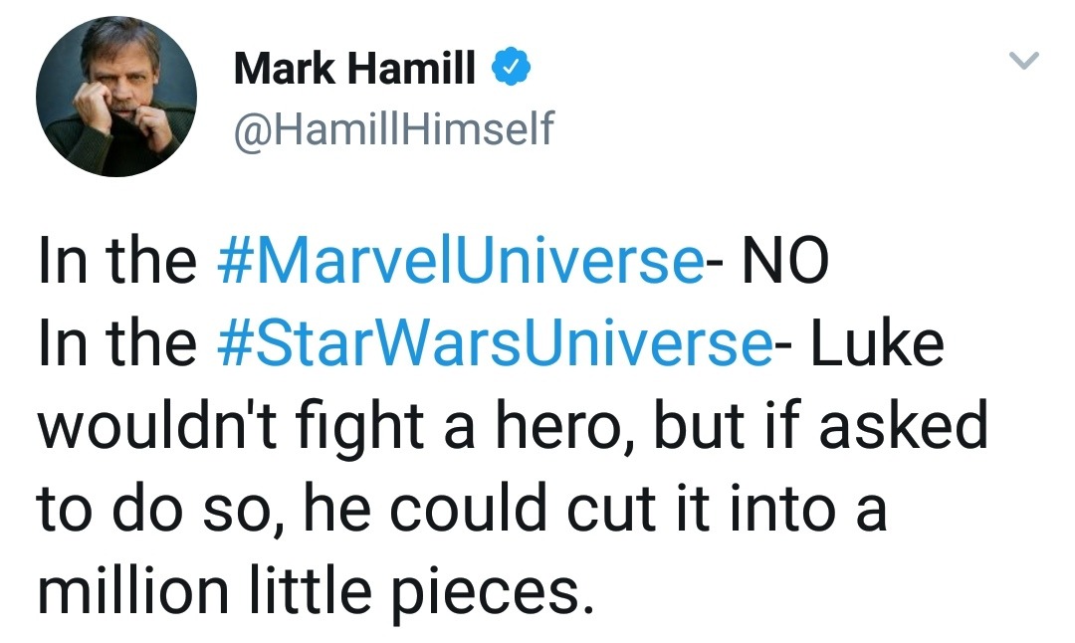Click the Mark Hamill display name
Viewport: 1075px width, 643px height.
tap(354, 71)
